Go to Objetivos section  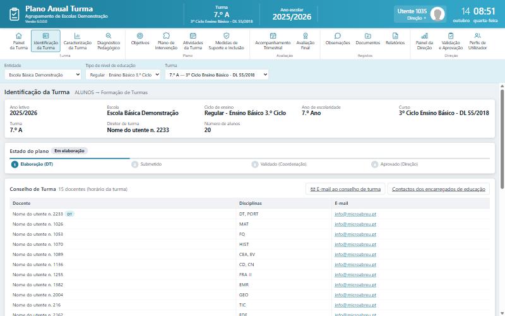tap(140, 39)
